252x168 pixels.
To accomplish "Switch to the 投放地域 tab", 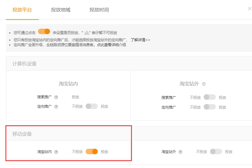I will (x=61, y=10).
